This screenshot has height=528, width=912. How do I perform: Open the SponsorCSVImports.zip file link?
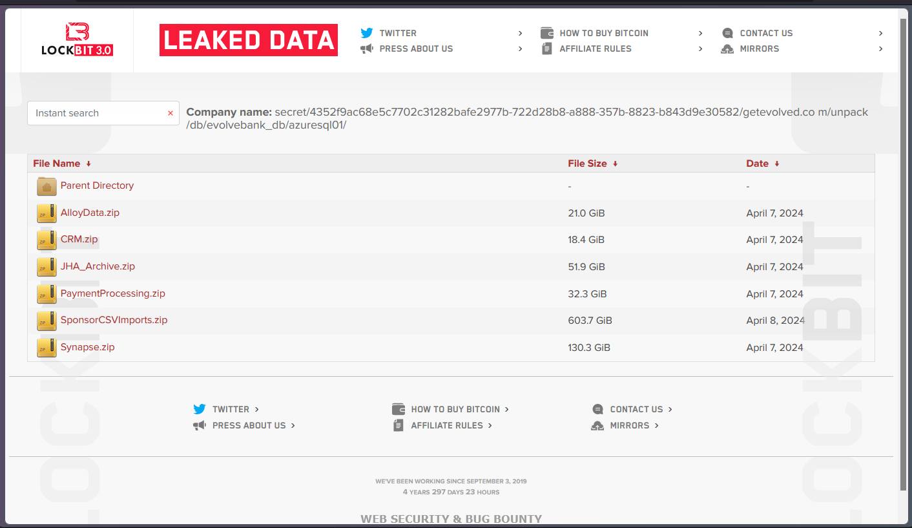tap(114, 320)
